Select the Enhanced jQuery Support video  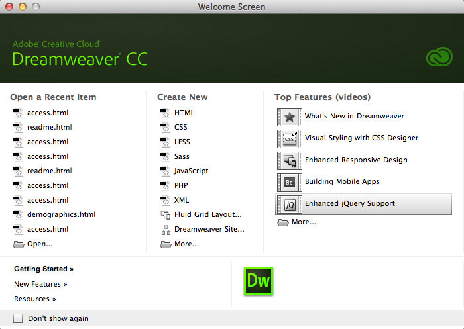tap(363, 205)
